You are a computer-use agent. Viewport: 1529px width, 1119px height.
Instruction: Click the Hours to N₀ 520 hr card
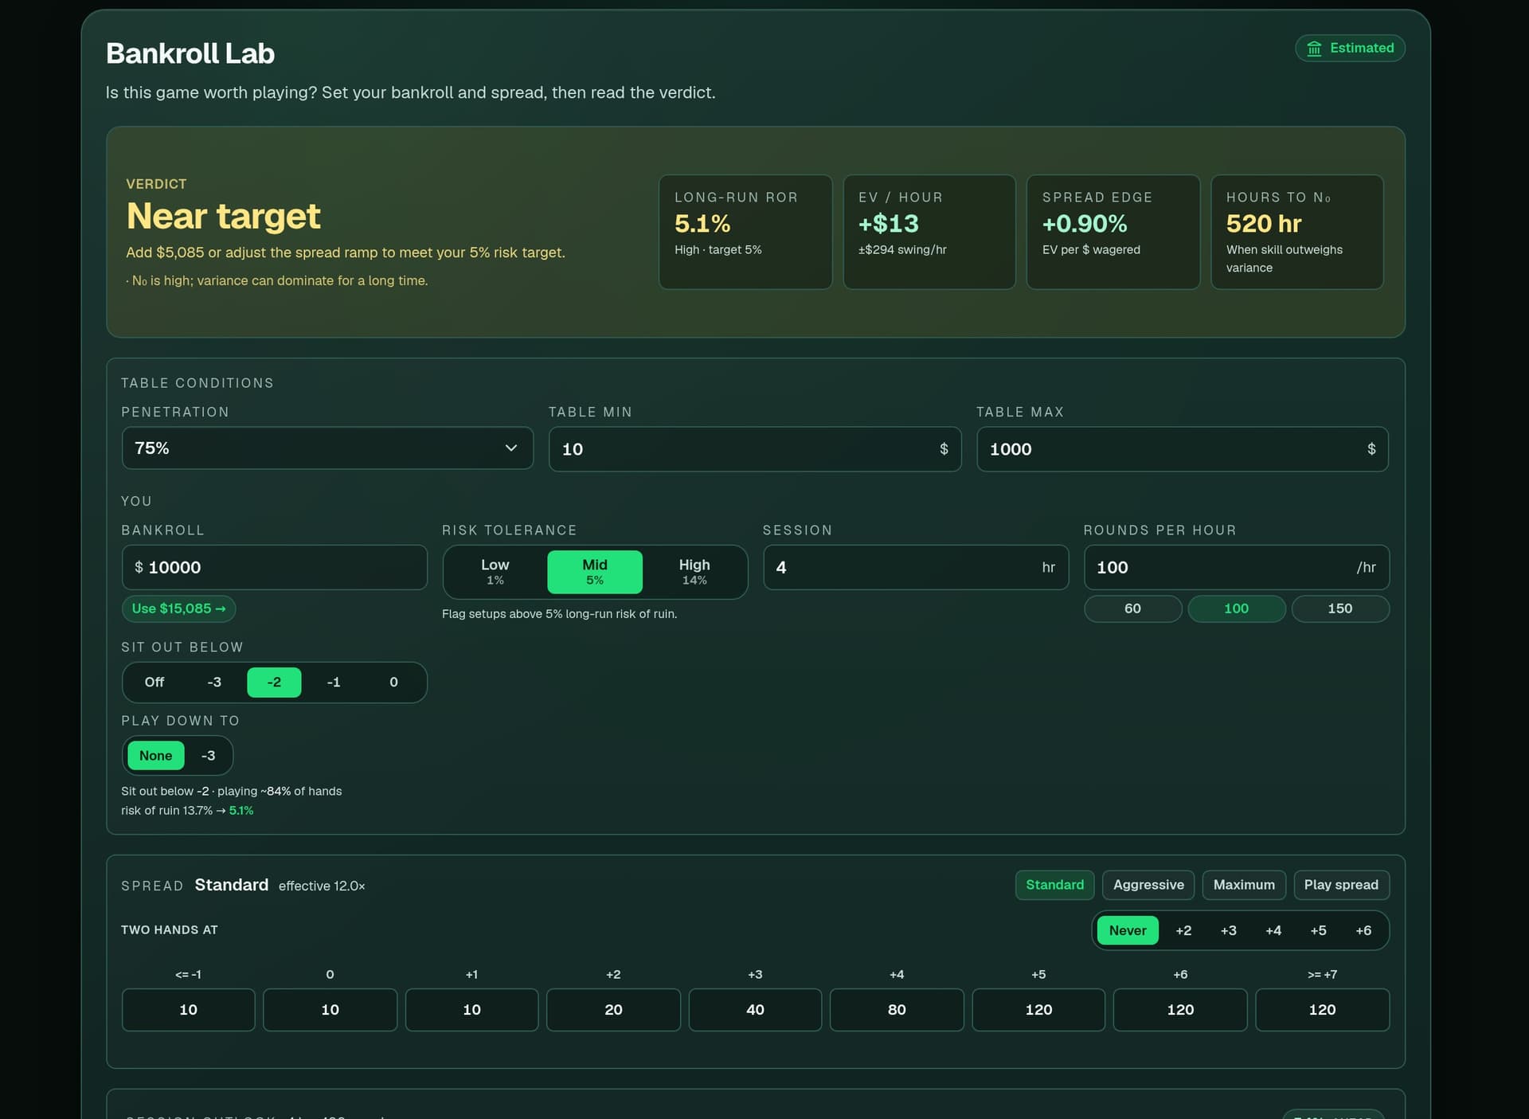1297,232
